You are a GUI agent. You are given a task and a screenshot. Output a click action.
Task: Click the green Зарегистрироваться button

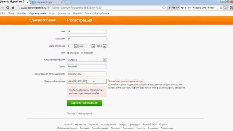point(84,103)
